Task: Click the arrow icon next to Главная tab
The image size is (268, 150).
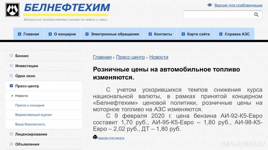Action: coord(20,34)
